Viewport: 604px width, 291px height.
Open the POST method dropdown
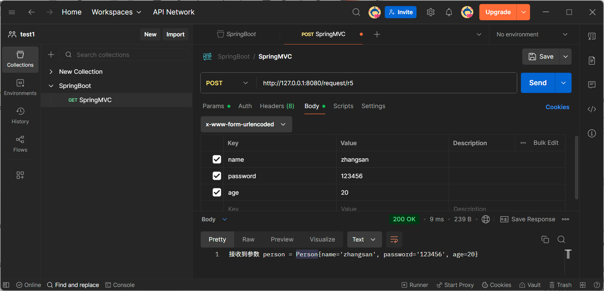click(227, 83)
